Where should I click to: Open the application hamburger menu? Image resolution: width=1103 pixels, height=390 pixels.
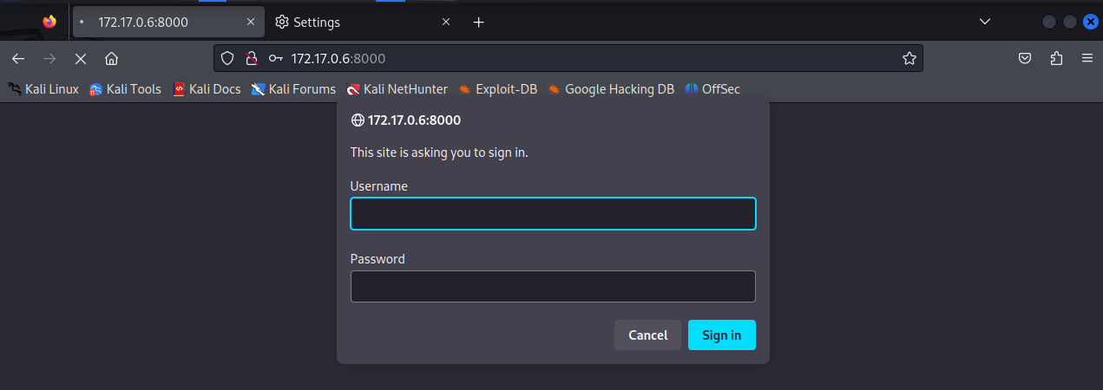(x=1087, y=59)
